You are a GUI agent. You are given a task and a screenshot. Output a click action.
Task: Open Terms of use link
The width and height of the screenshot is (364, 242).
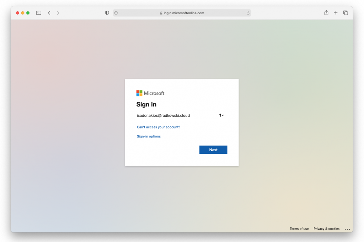click(299, 229)
